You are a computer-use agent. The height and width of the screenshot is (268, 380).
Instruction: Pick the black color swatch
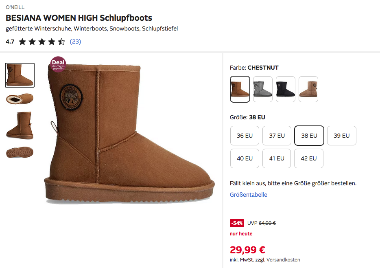285,89
